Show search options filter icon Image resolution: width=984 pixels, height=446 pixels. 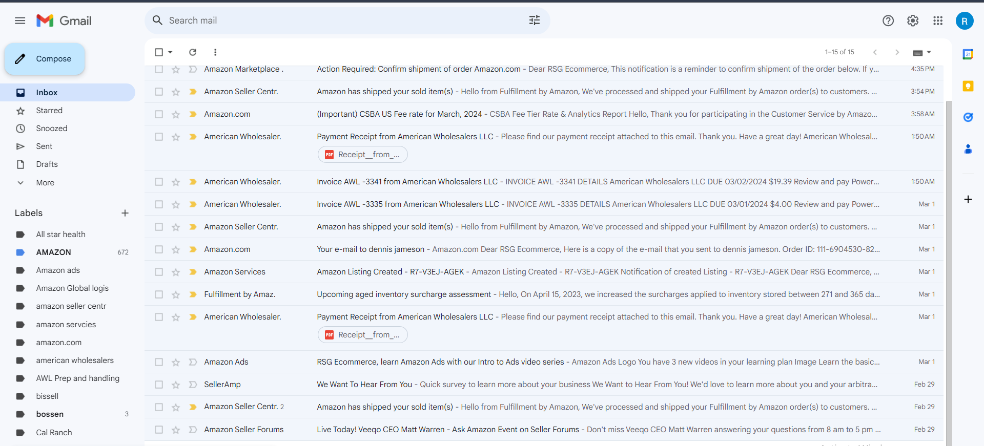pos(535,20)
